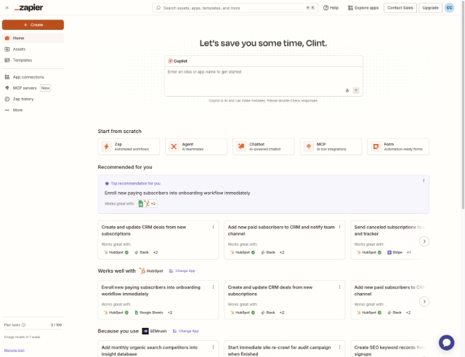Start an Agent from scratch
465x357 pixels.
tap(196, 147)
